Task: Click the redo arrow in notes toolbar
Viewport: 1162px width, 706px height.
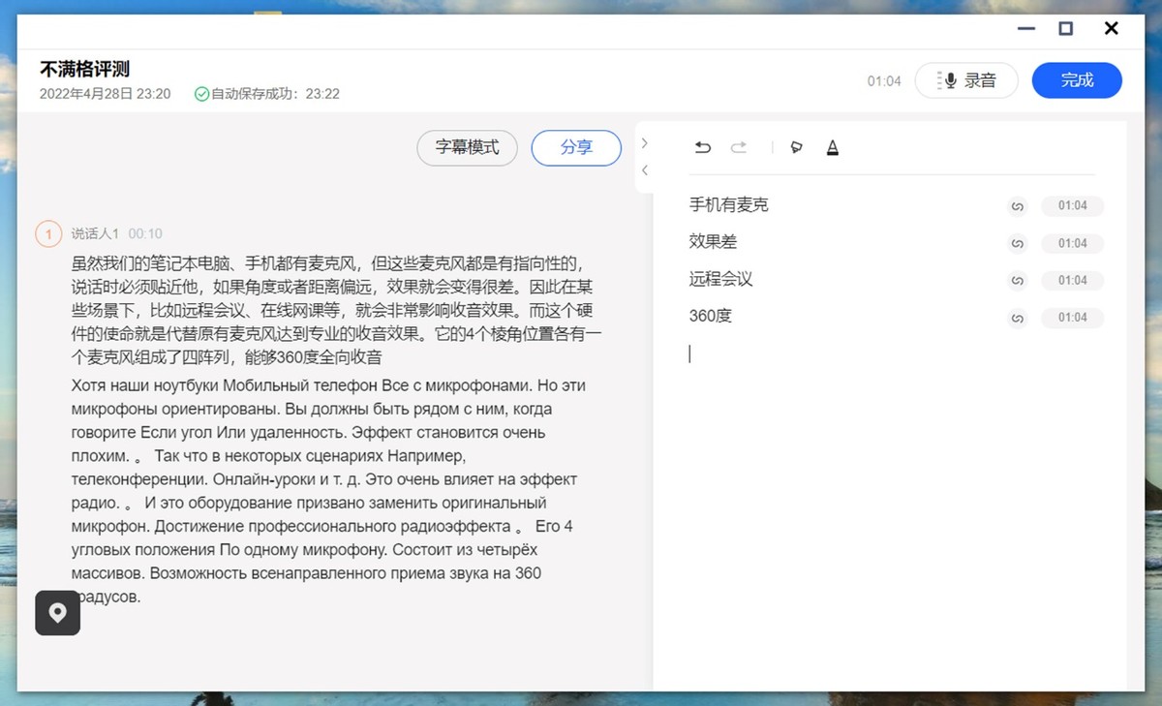Action: point(739,147)
